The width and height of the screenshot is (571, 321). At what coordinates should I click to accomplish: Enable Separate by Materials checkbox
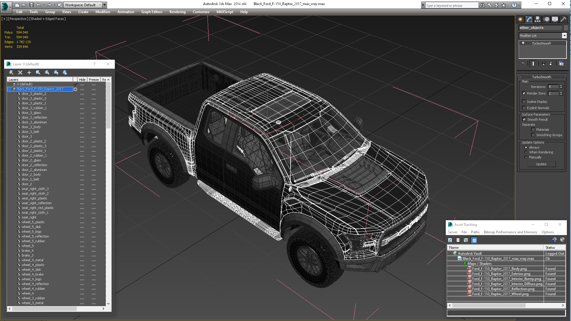533,130
